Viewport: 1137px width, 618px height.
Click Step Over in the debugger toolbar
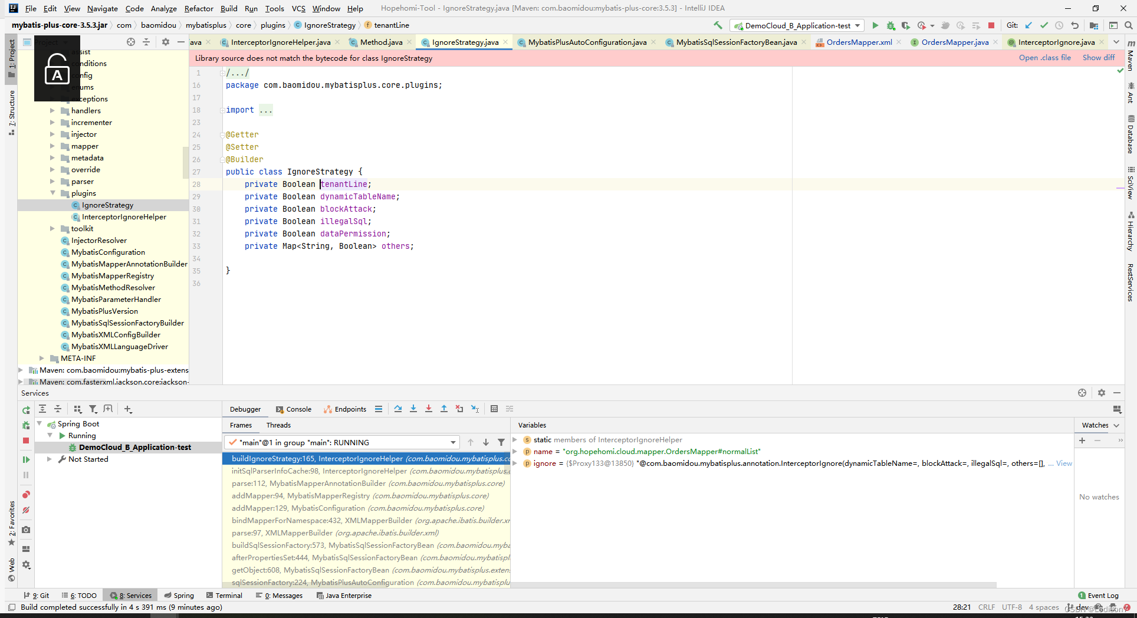coord(398,409)
